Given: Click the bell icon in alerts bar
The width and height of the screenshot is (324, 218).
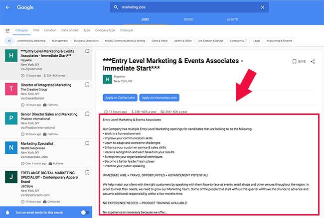Looking at the screenshot, I should point(7,213).
